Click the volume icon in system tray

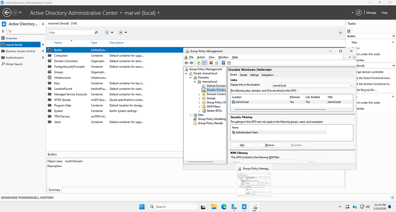point(368,207)
